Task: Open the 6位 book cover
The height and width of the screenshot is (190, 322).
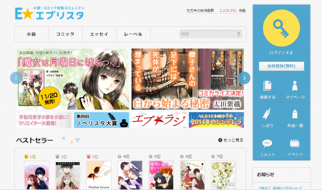Action: pyautogui.click(x=192, y=175)
